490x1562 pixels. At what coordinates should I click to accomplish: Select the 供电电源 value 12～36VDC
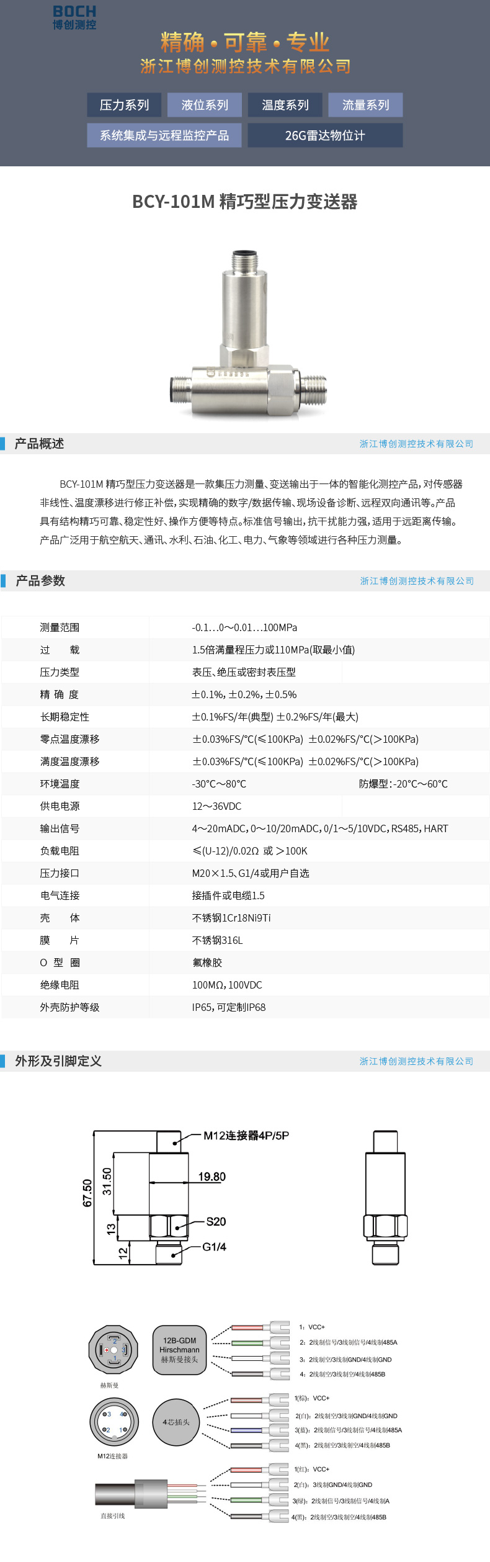[216, 806]
